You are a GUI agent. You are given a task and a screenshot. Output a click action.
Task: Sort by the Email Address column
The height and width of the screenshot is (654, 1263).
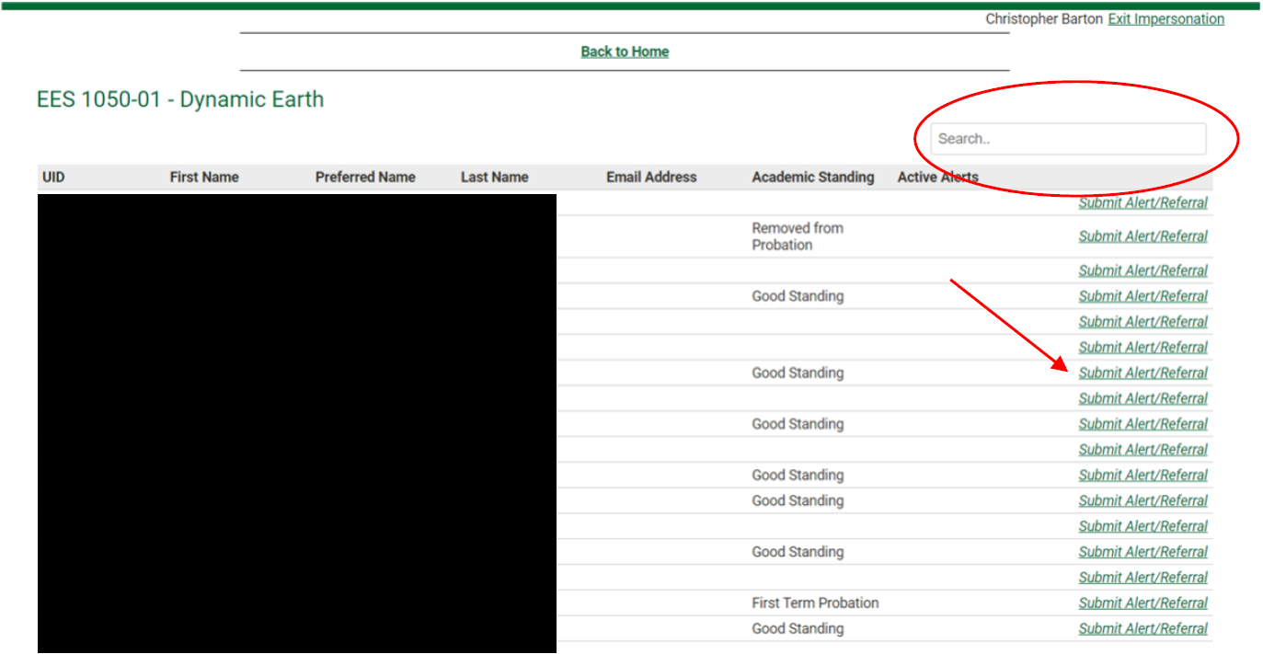(x=651, y=177)
